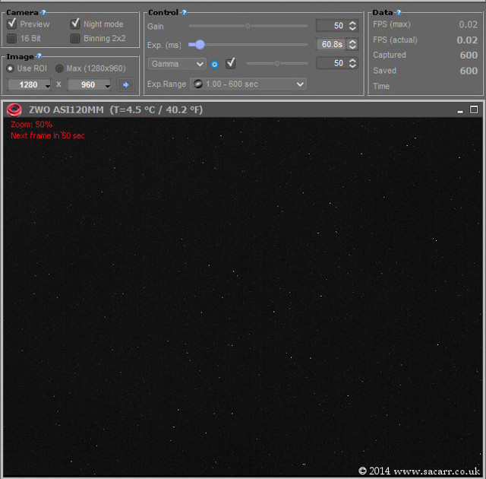Click the Data section help icon

pyautogui.click(x=399, y=13)
